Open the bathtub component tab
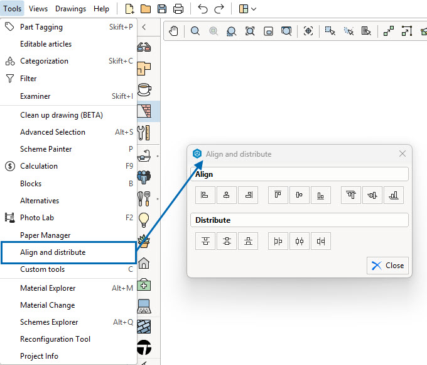This screenshot has height=365, width=427. (144, 156)
